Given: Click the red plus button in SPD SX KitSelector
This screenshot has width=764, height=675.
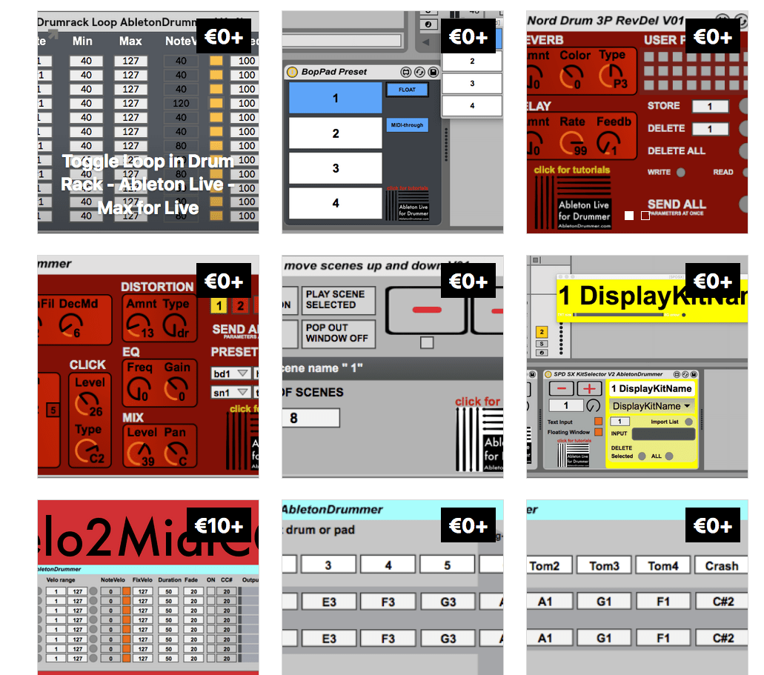Looking at the screenshot, I should point(589,388).
